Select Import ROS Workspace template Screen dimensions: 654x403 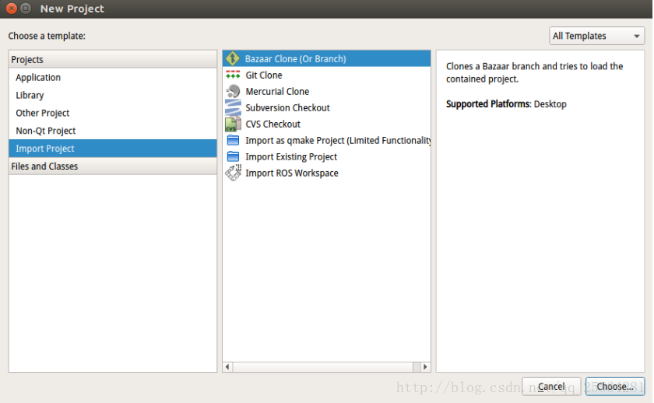click(326, 173)
